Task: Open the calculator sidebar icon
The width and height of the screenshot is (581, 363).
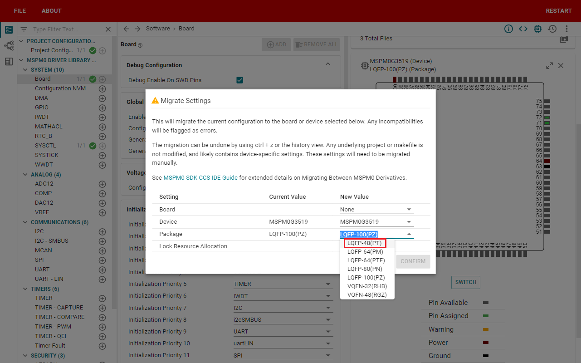Action: click(9, 61)
